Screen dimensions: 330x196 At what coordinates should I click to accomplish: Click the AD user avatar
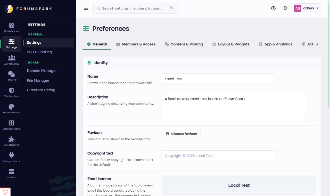pos(298,8)
